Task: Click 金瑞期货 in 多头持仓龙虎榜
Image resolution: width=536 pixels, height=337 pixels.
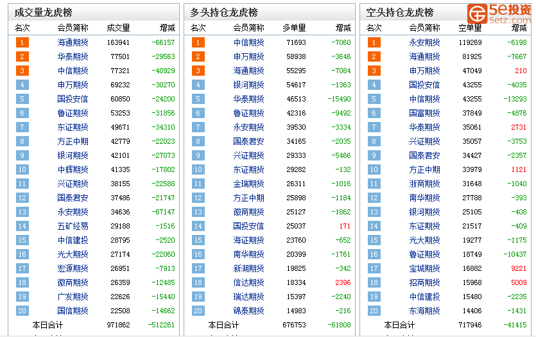Action: pyautogui.click(x=248, y=184)
